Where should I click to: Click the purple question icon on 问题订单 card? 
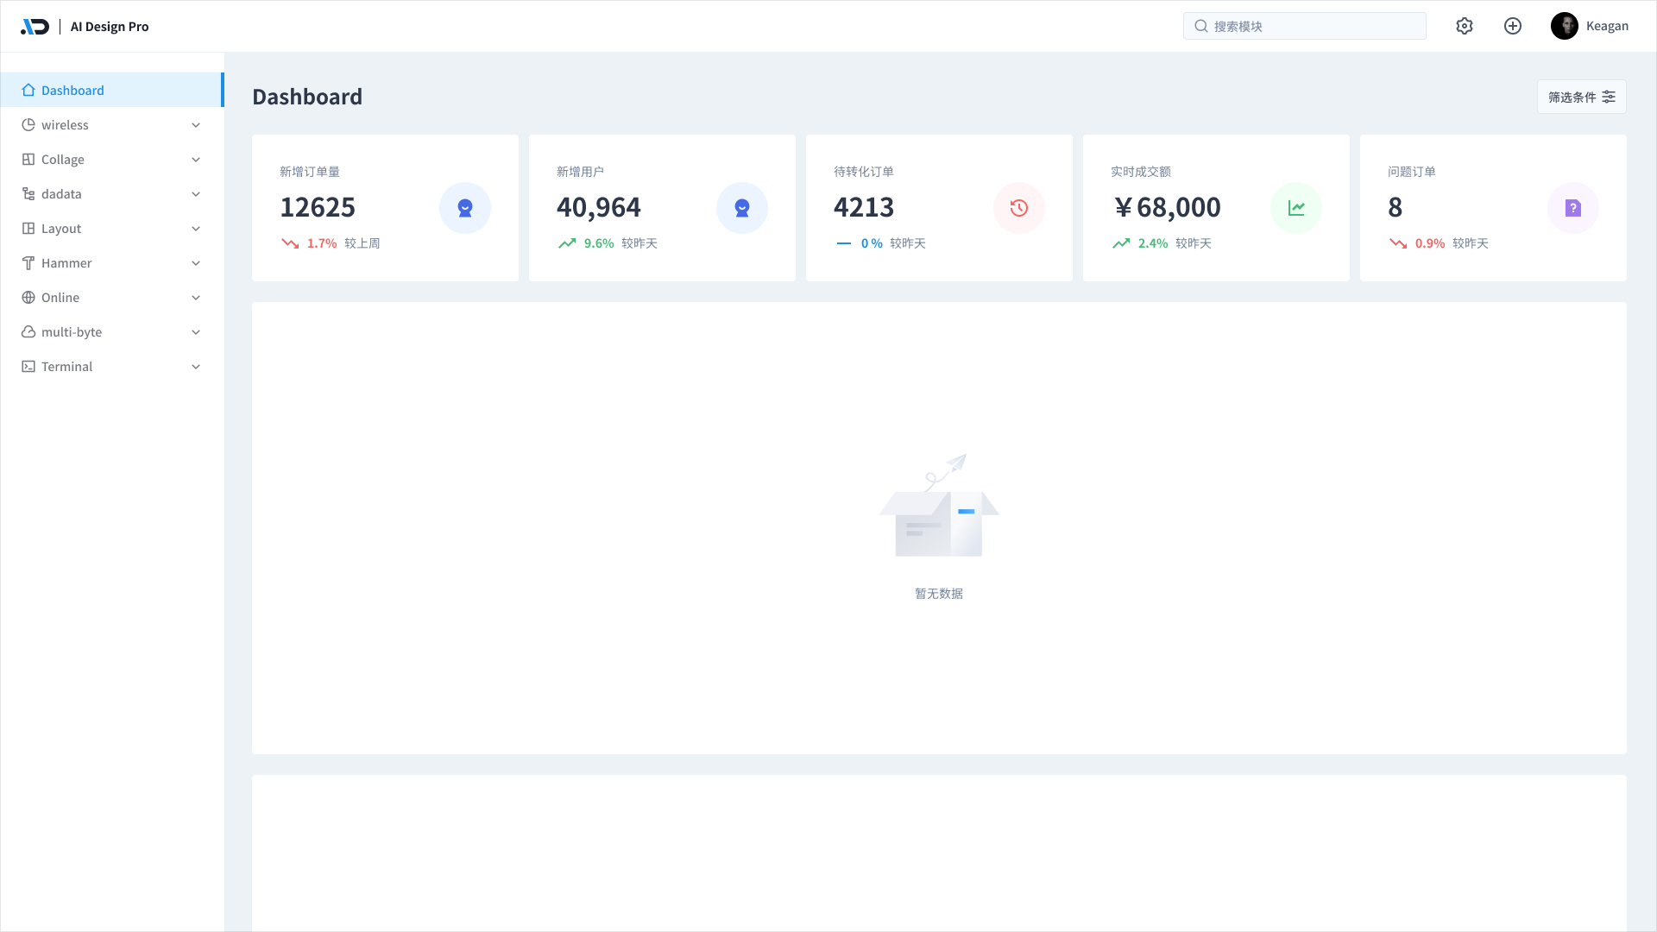(1573, 208)
